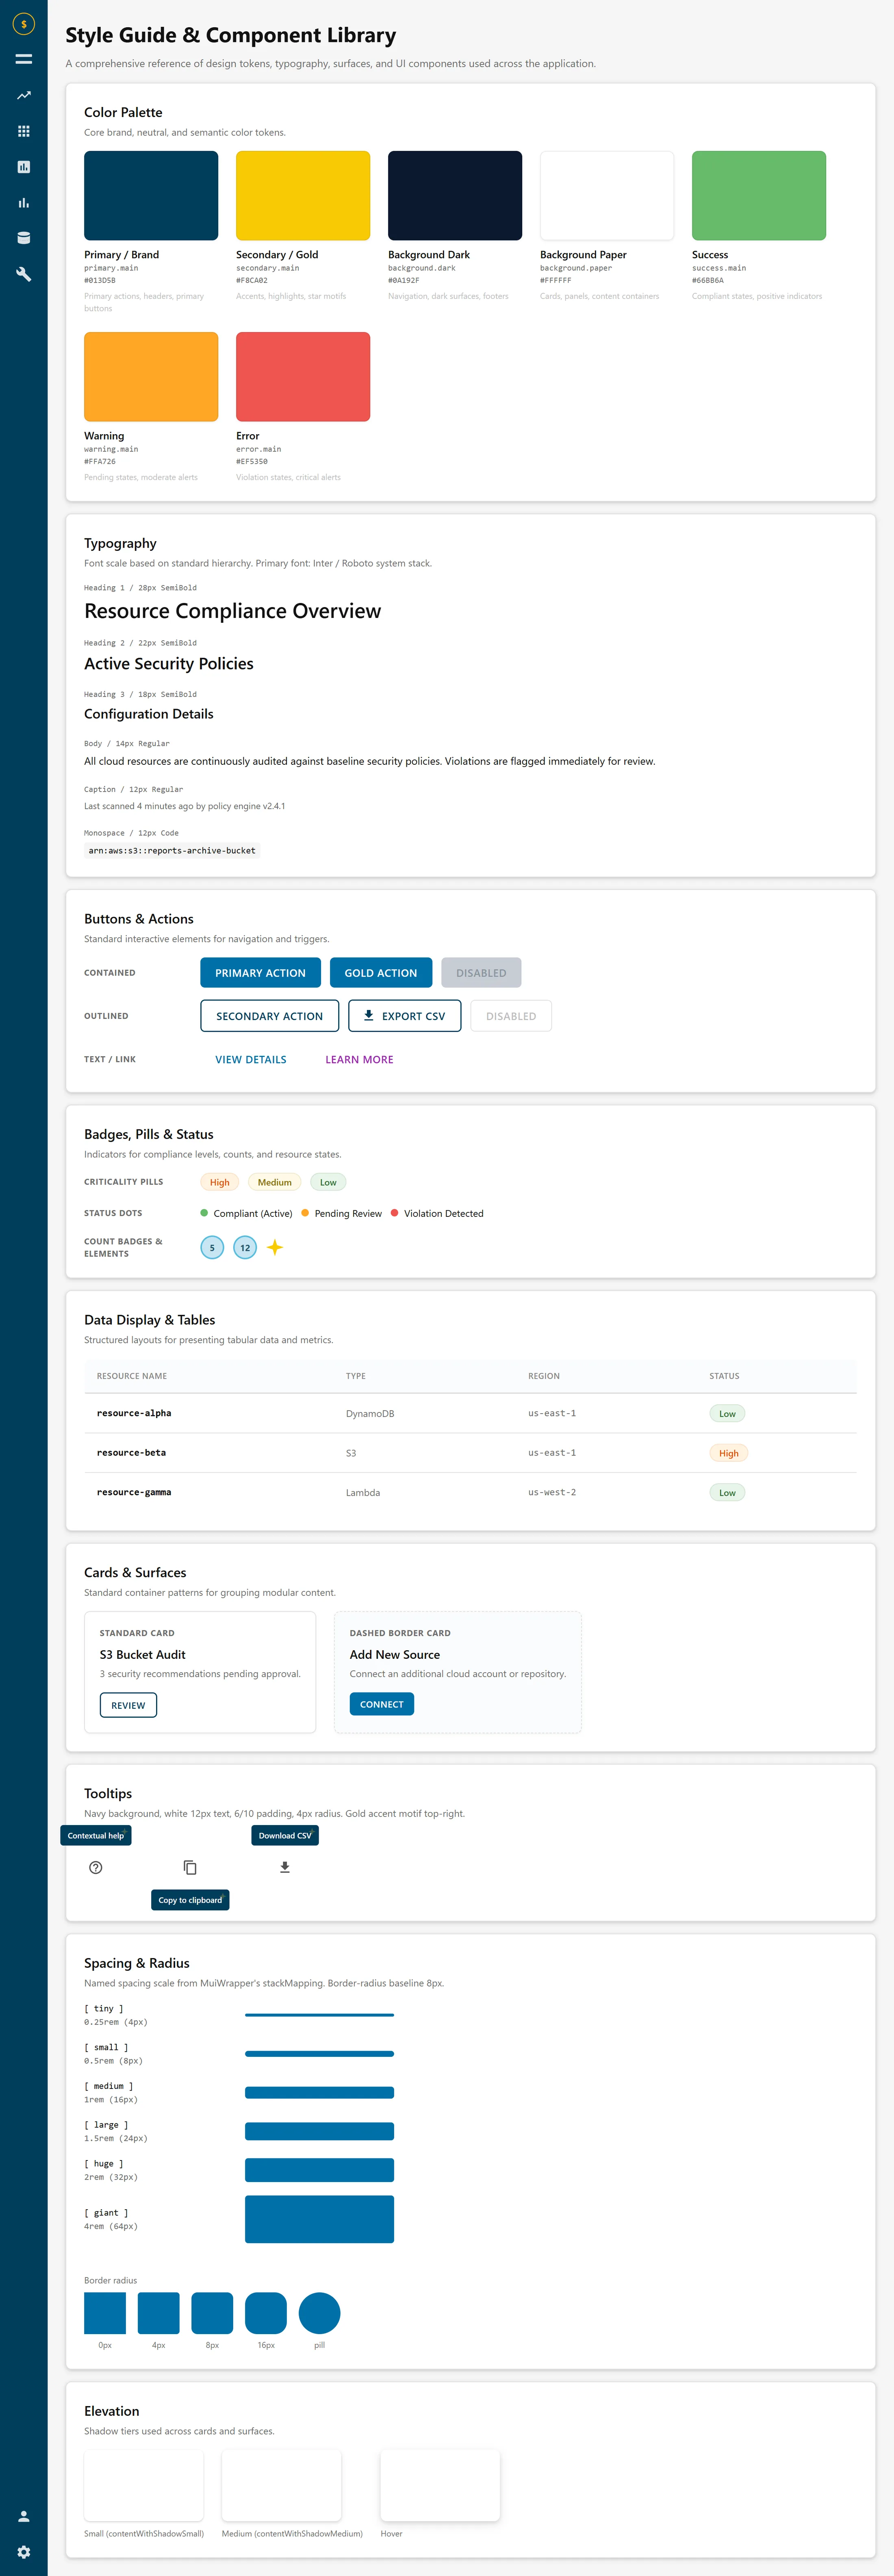Select the Primary / Brand color swatch
The image size is (894, 2576).
[151, 195]
